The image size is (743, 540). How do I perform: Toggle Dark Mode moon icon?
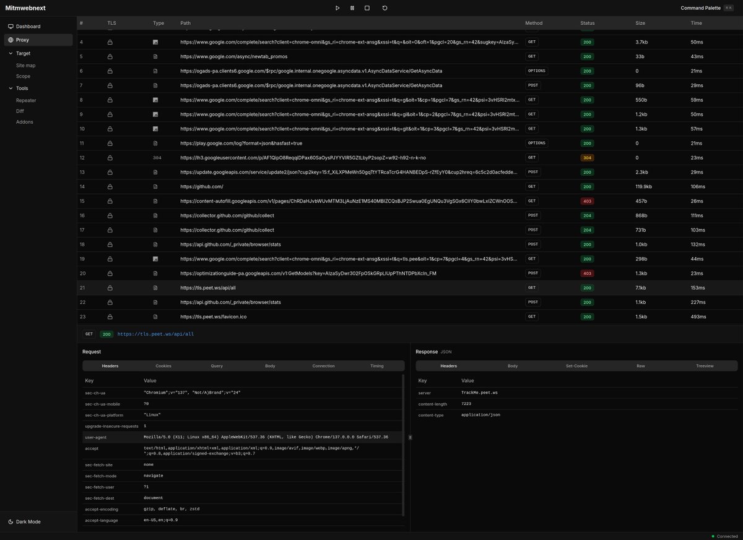click(11, 521)
